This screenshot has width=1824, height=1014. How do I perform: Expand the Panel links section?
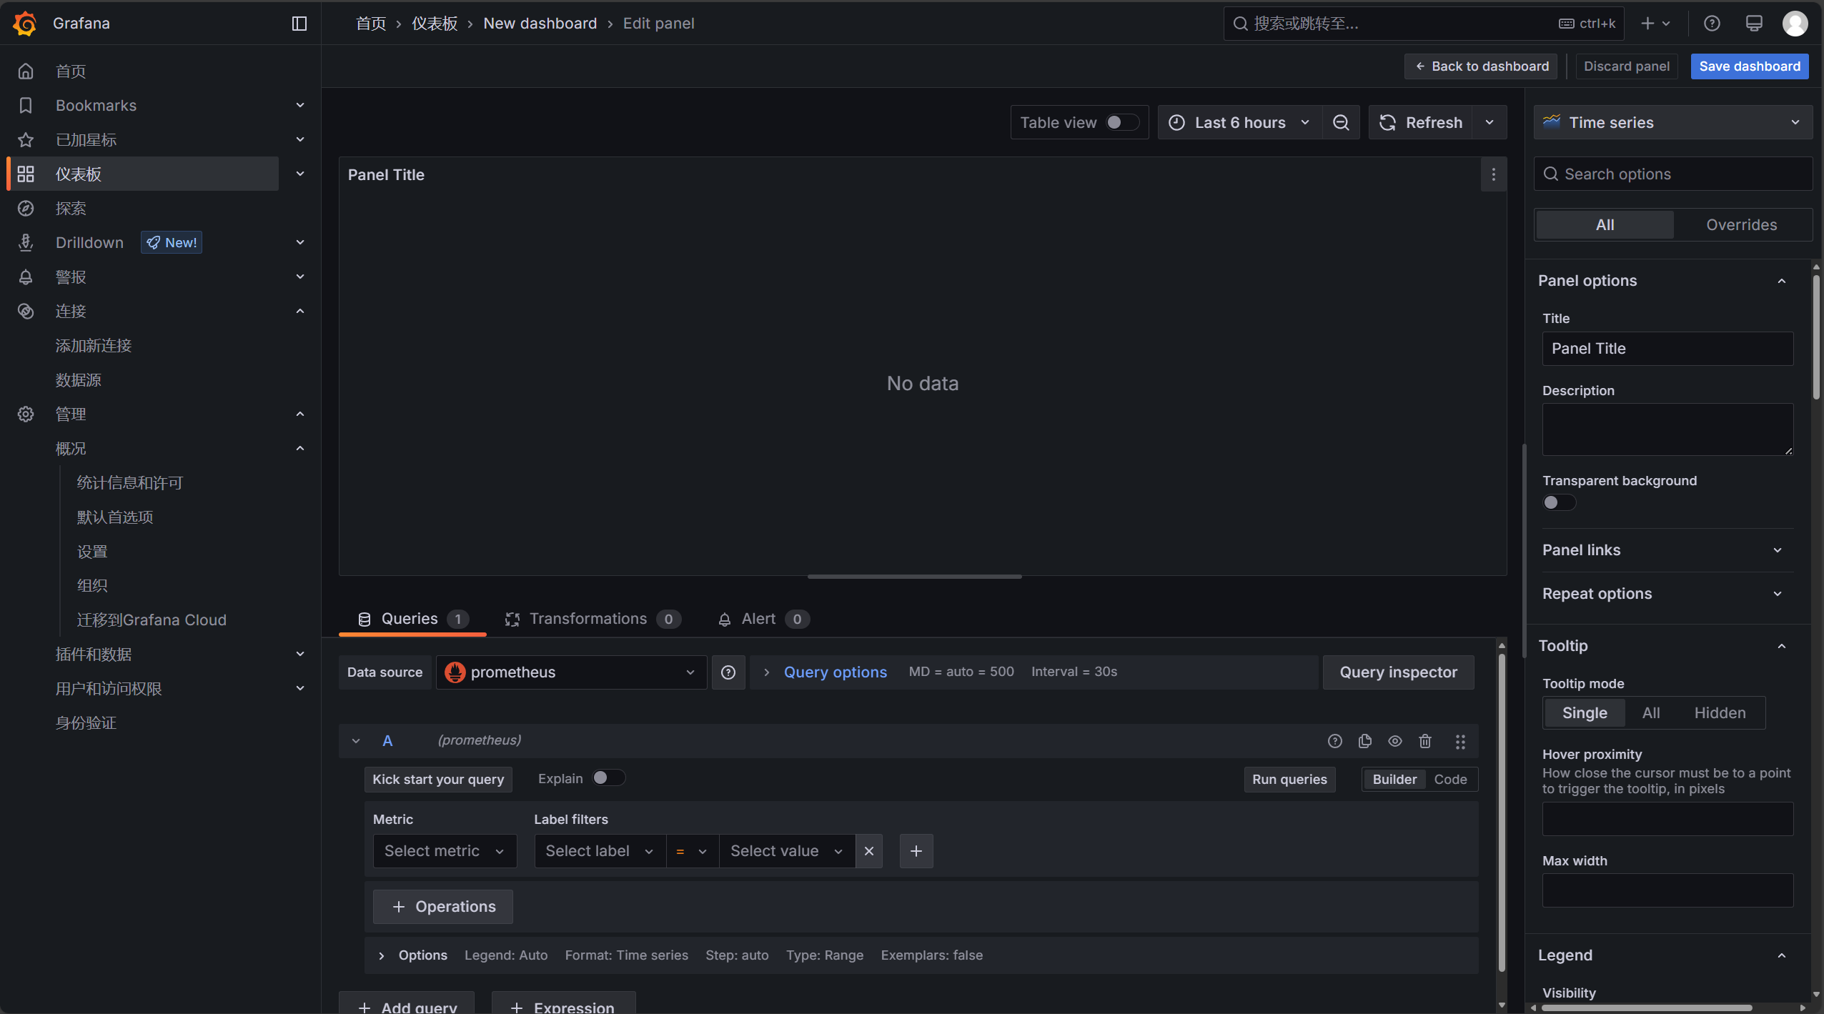[x=1667, y=550]
